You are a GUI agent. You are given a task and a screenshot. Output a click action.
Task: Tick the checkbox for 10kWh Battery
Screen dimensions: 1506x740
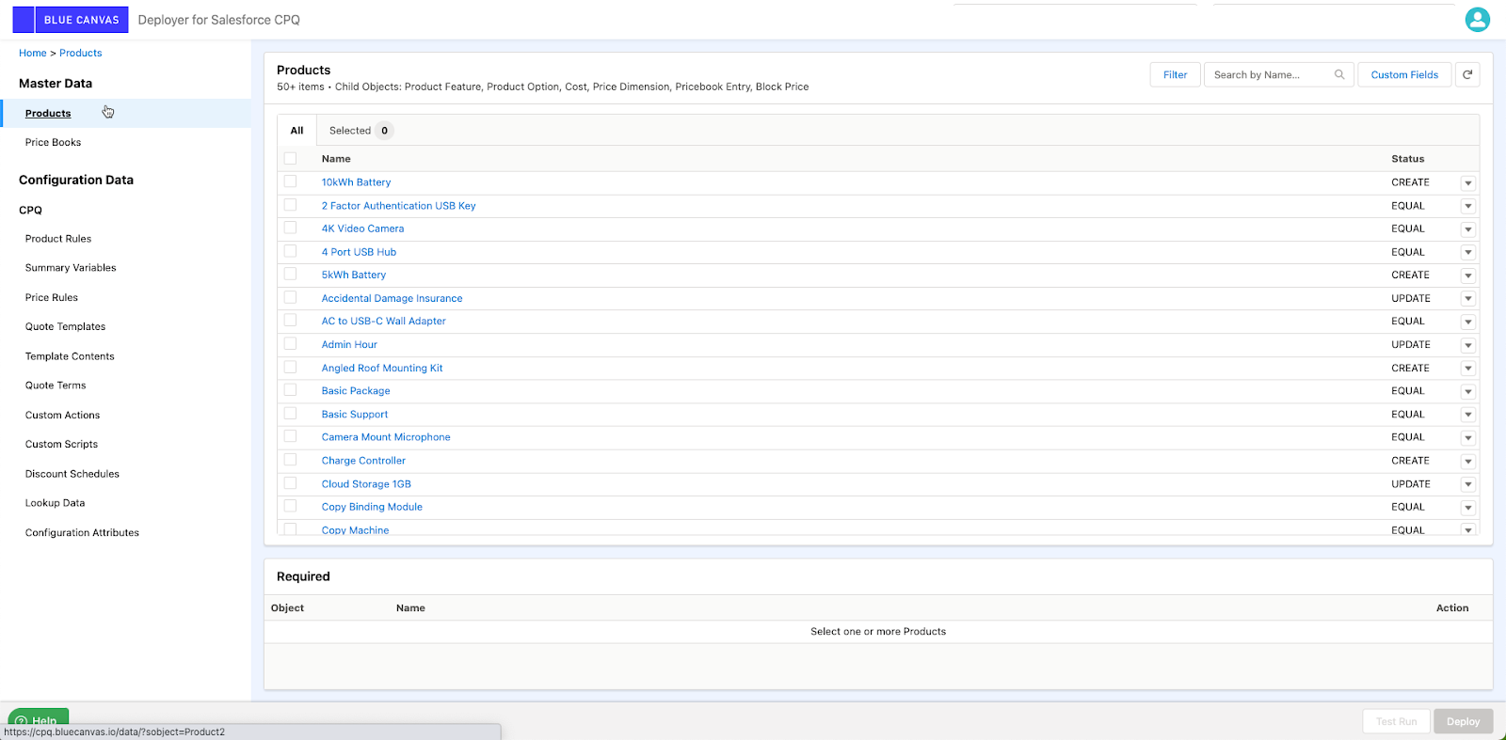pos(290,181)
